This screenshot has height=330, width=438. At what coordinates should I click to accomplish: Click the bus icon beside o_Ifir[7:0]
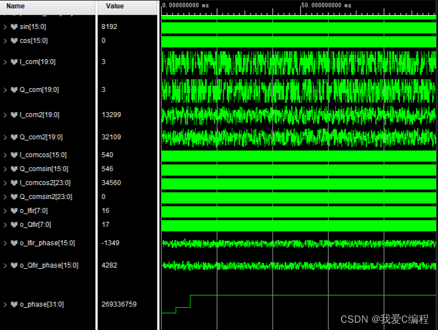click(14, 211)
